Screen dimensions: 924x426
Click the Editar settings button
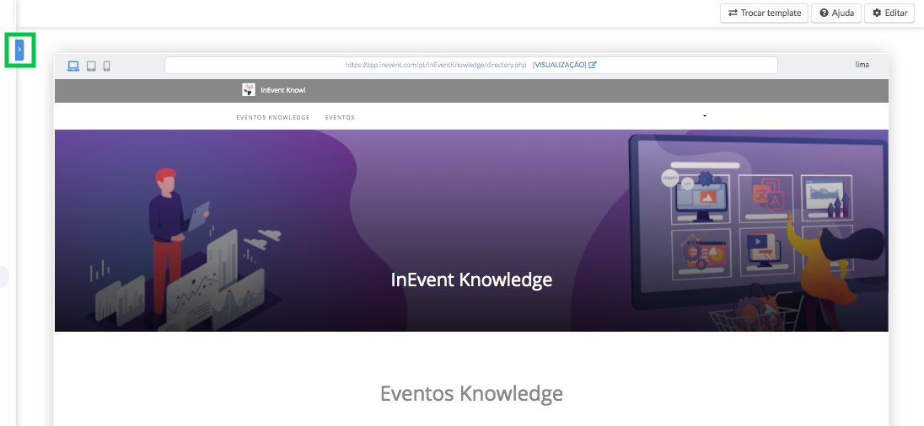click(x=889, y=13)
